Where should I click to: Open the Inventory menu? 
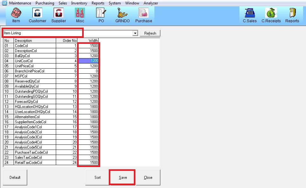[x=79, y=3]
